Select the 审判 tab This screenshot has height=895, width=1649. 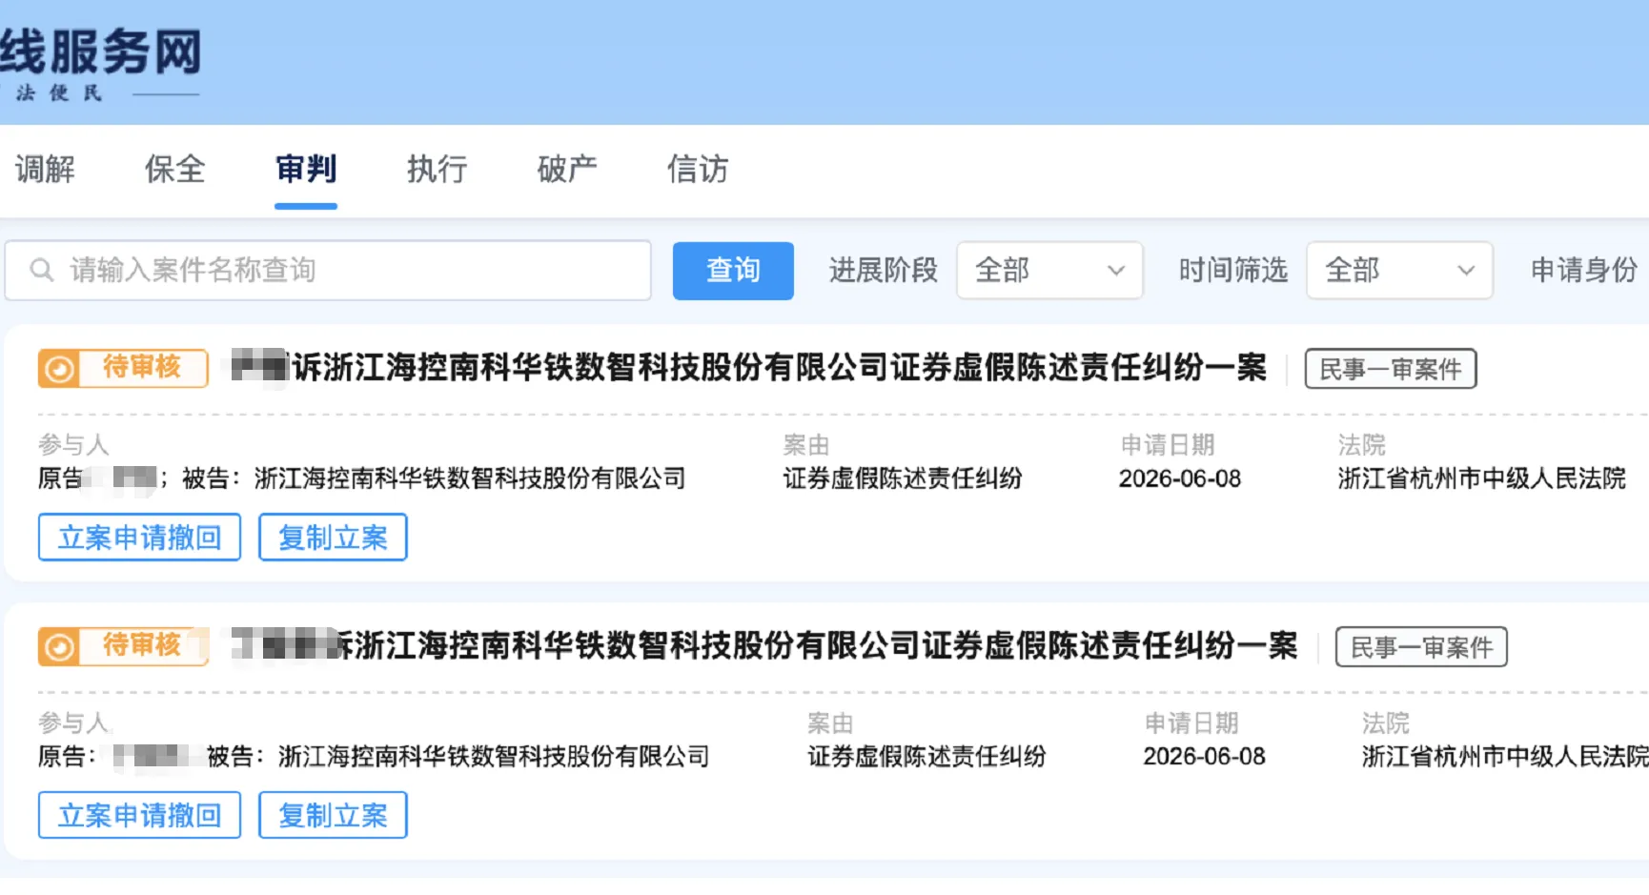(306, 170)
